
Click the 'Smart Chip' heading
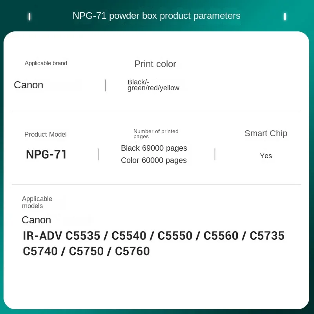tap(266, 133)
